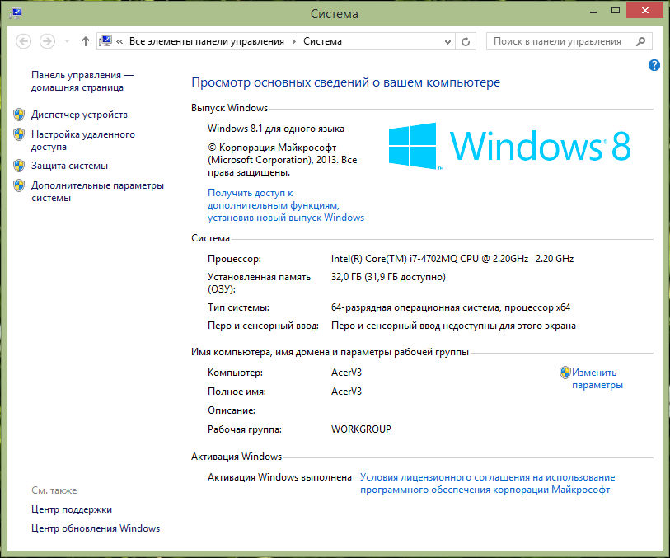
Task: Expand breadcrumb arrow before 'Система'
Action: click(294, 41)
